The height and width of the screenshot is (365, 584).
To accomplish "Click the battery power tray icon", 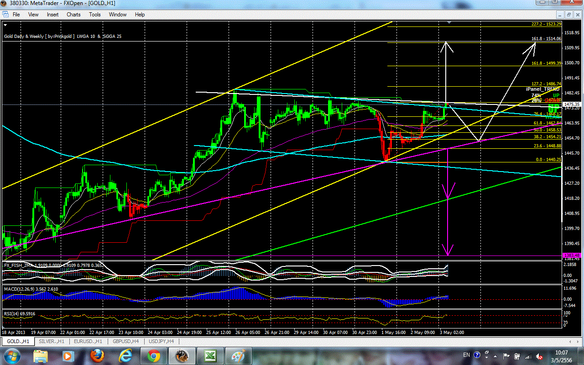I will (517, 356).
